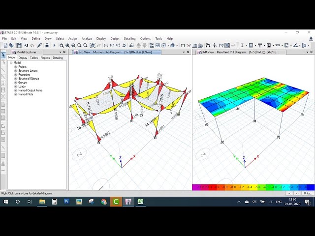
Task: Expand the Named Plots tree node
Action: pyautogui.click(x=15, y=94)
